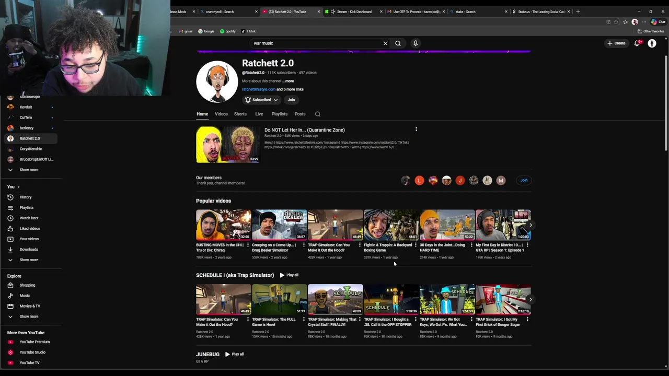Open Other favorites folder
Screen dimensions: 669x376
651,31
